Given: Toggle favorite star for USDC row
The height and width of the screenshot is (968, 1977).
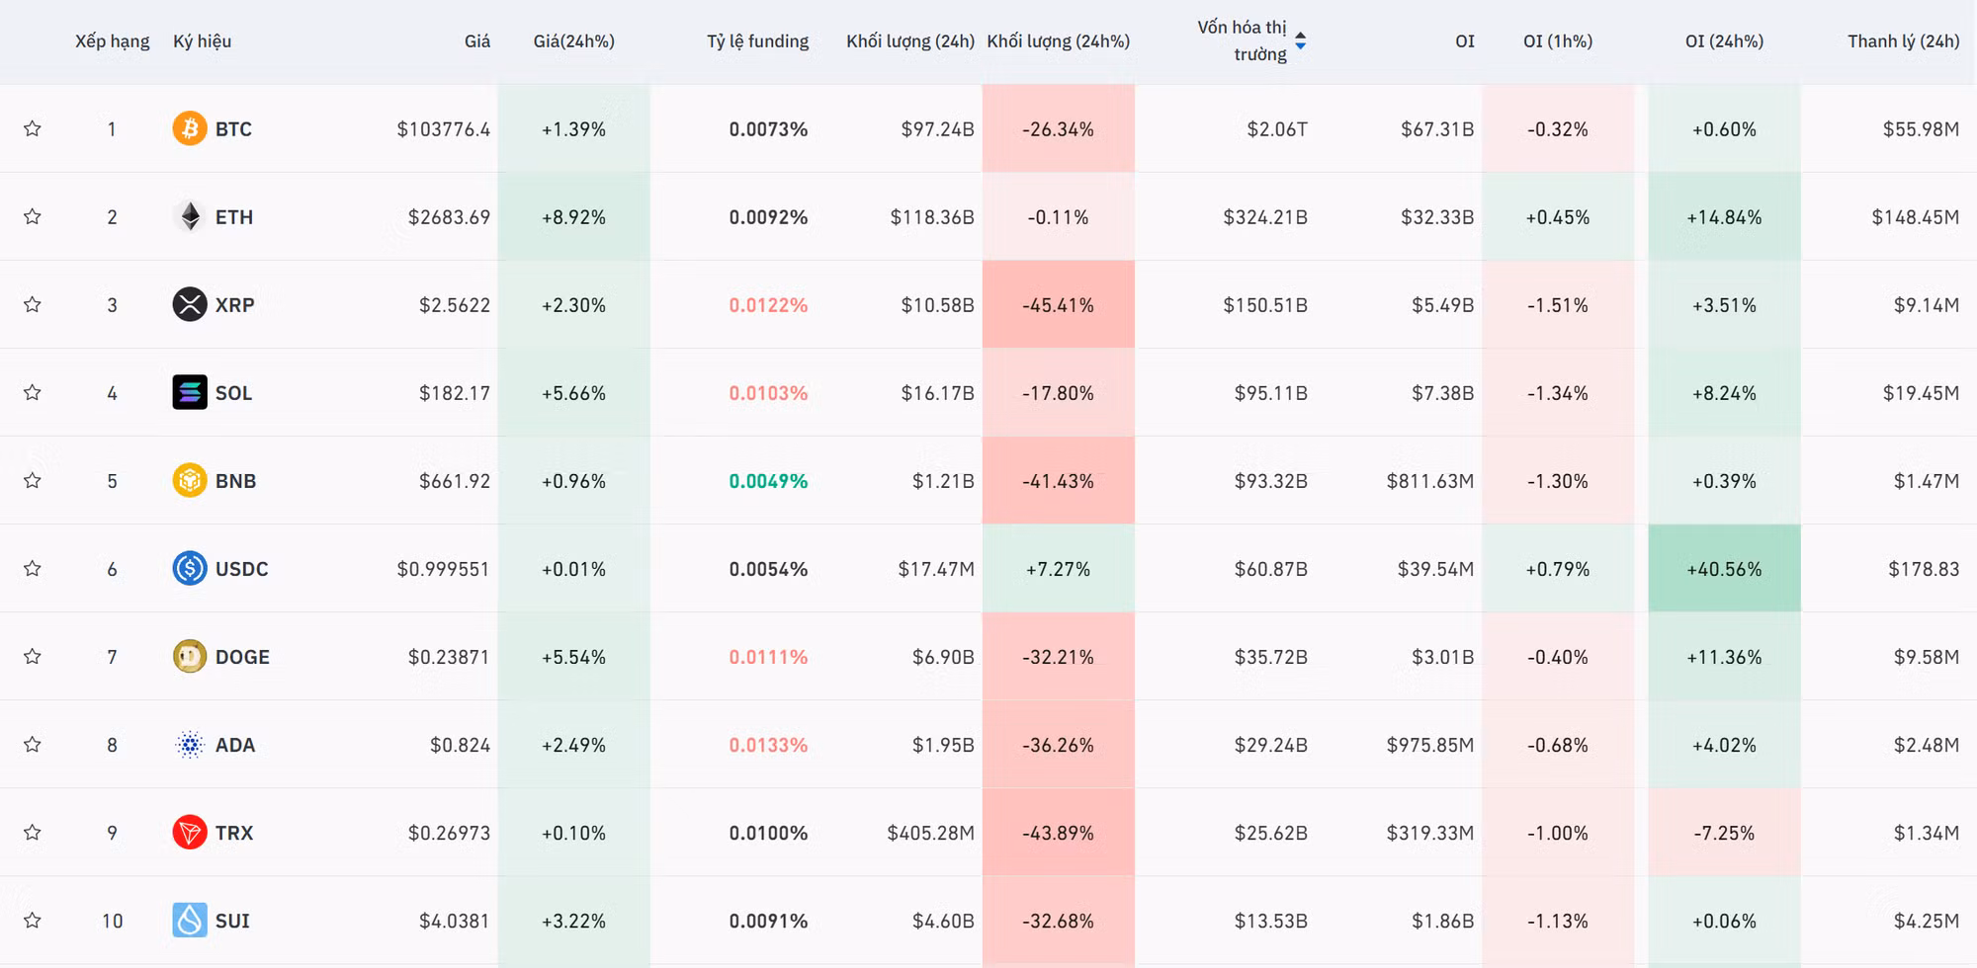Looking at the screenshot, I should pos(33,568).
